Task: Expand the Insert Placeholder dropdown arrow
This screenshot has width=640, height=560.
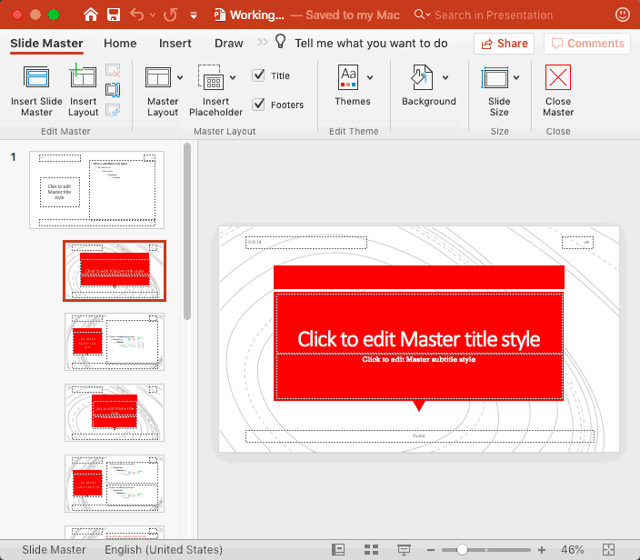Action: tap(233, 77)
